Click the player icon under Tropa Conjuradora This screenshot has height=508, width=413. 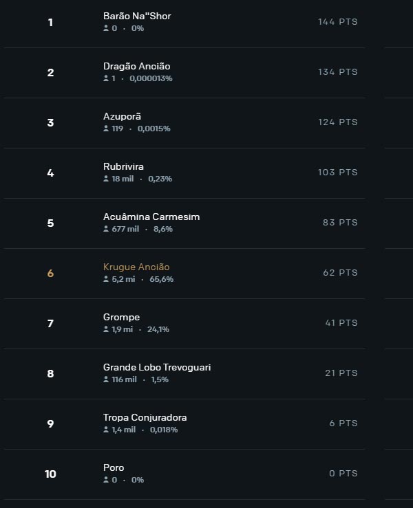106,430
